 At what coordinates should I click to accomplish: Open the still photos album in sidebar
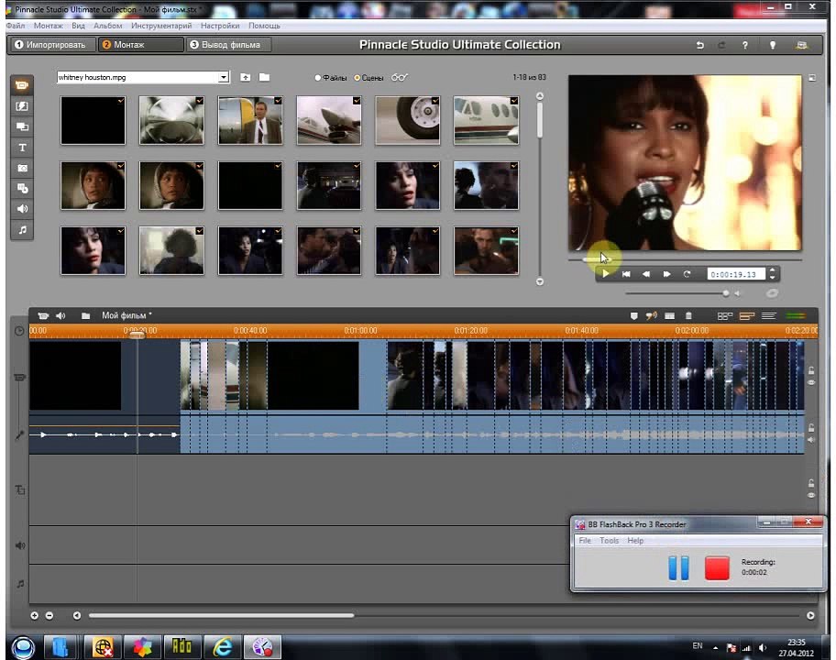point(22,168)
